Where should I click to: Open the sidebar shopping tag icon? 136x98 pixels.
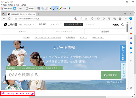coord(131,29)
